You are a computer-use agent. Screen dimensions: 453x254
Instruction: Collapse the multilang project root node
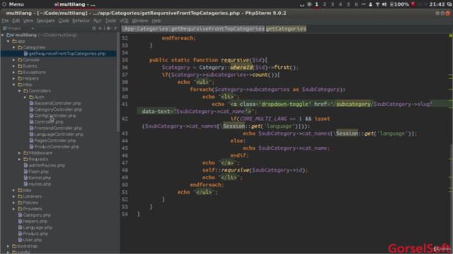3,35
